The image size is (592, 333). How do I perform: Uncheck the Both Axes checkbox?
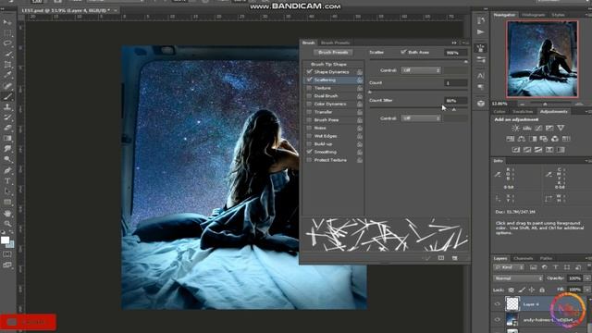coord(403,52)
